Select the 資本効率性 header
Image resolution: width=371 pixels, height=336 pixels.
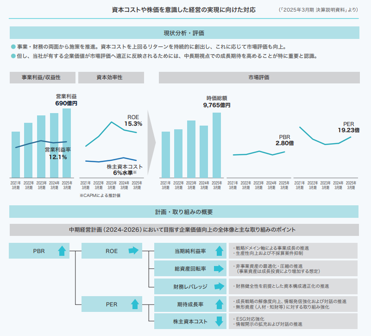tap(109, 77)
